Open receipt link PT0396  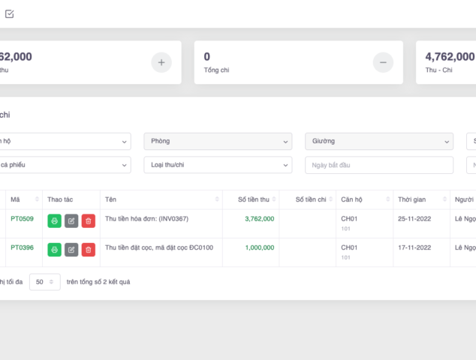click(22, 247)
